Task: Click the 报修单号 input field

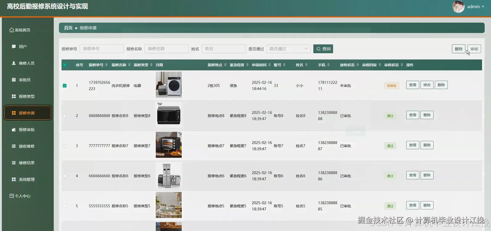Action: (102, 49)
